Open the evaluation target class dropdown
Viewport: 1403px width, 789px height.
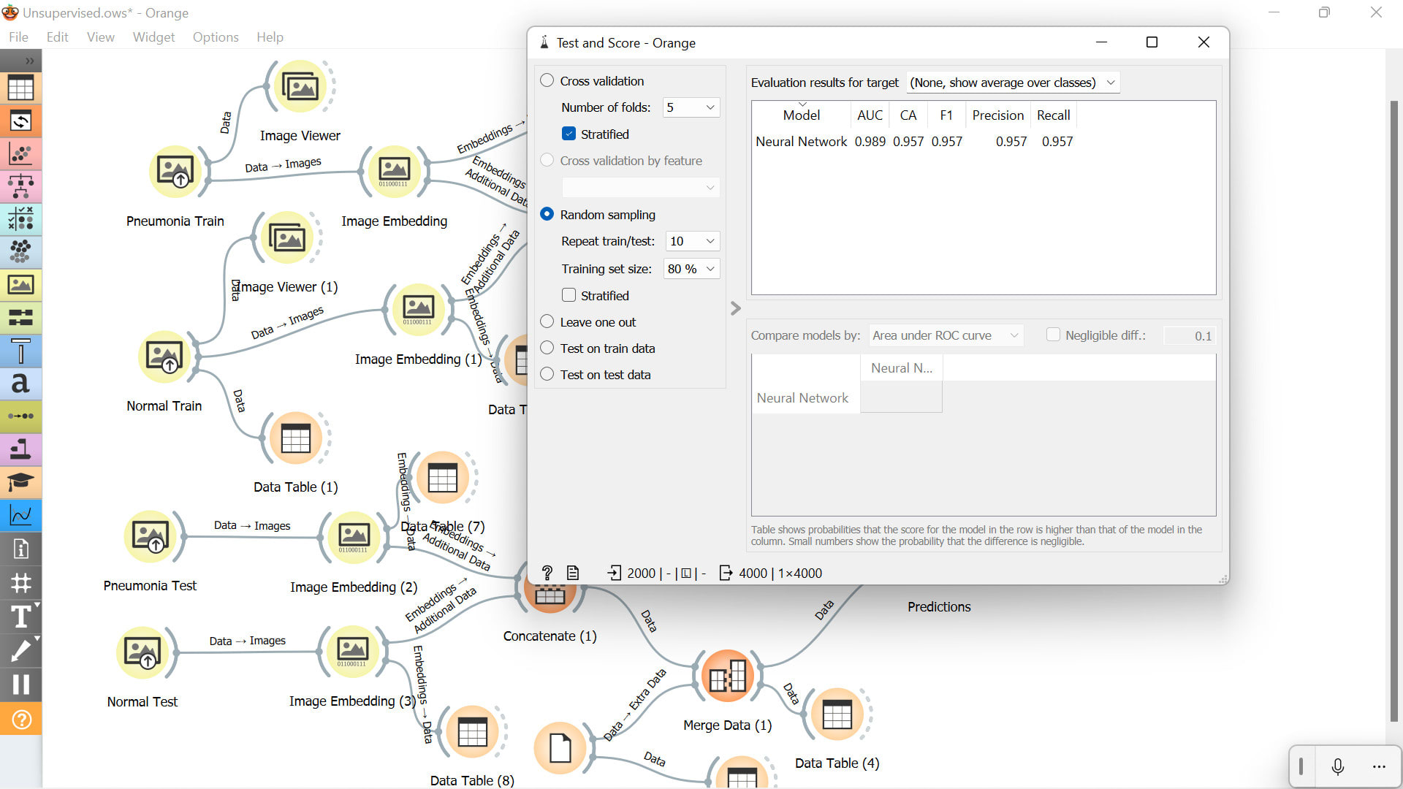[x=1012, y=83]
